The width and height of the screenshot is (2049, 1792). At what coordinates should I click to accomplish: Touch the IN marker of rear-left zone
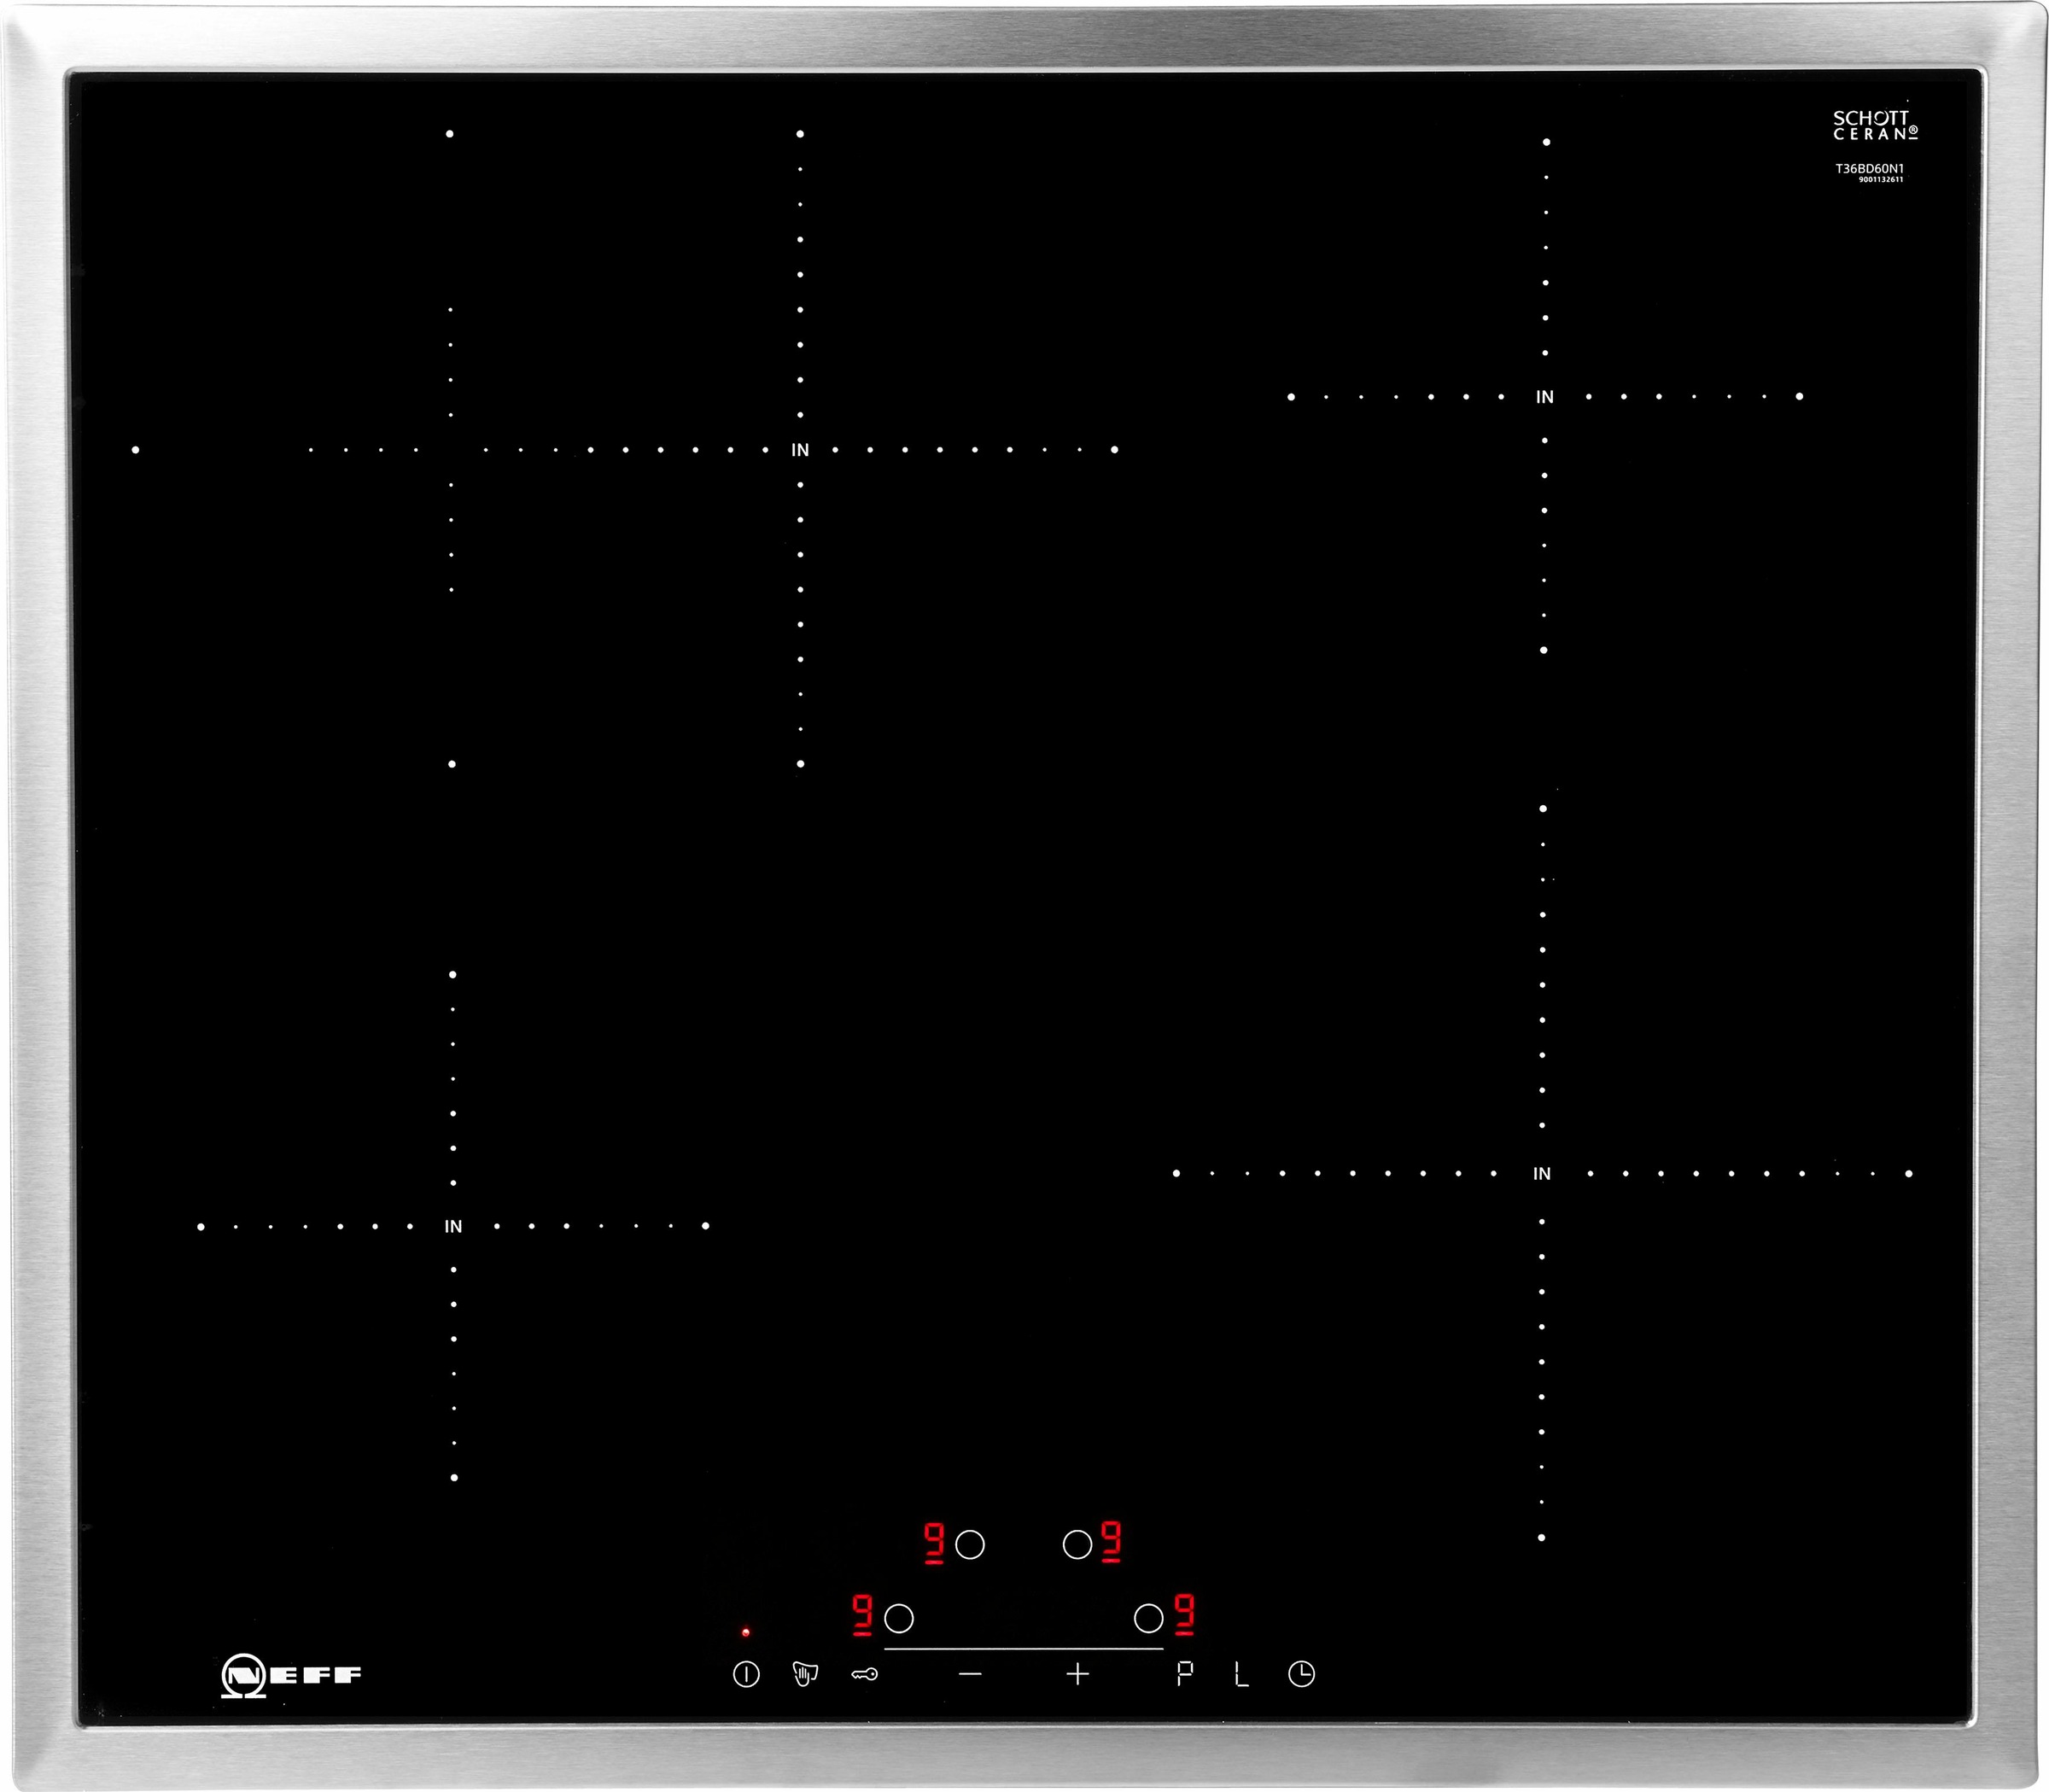[x=800, y=450]
